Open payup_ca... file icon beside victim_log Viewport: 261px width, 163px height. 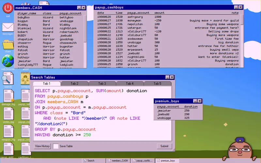tap(26, 113)
